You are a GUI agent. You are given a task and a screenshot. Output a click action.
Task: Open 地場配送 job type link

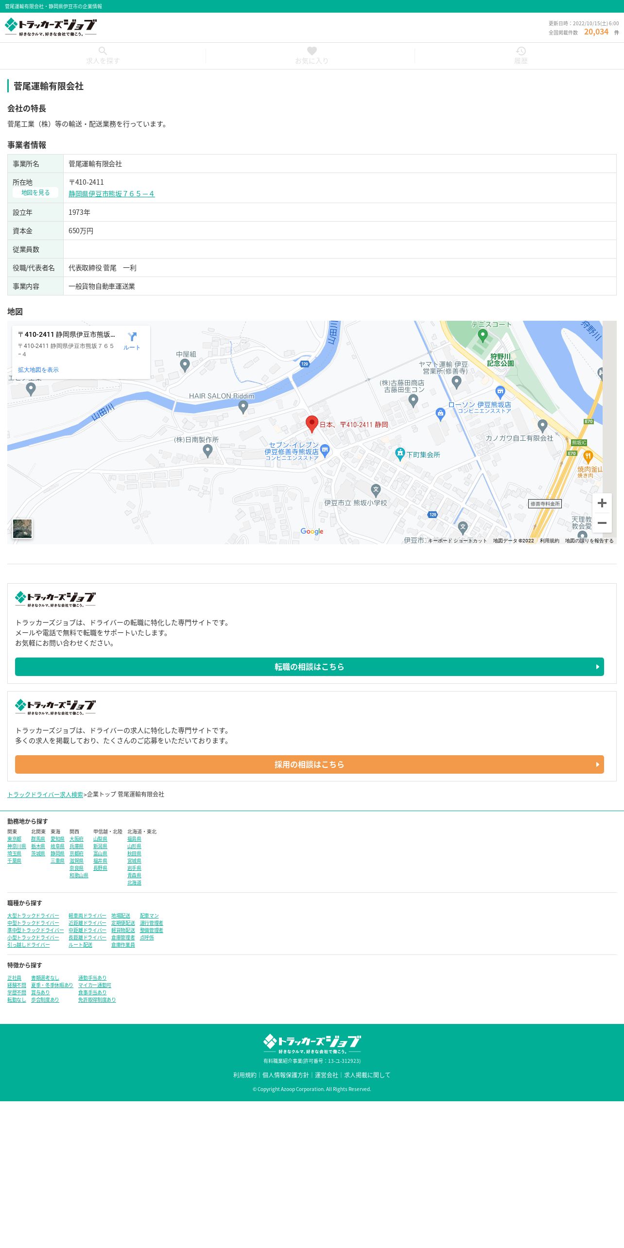point(121,916)
